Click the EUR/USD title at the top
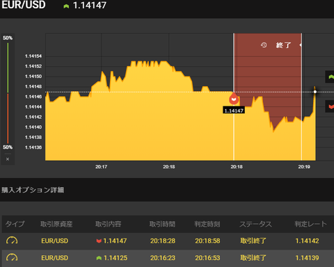Image resolution: width=334 pixels, height=267 pixels. pyautogui.click(x=24, y=5)
